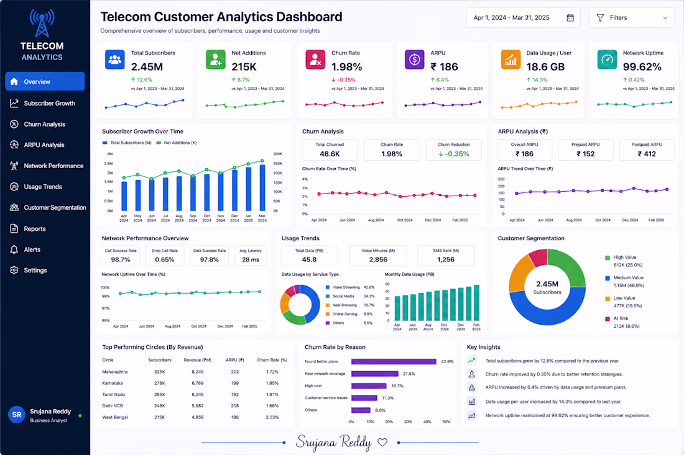Select the Avg. Latency 28 ms card
The height and width of the screenshot is (455, 684).
[x=251, y=256]
